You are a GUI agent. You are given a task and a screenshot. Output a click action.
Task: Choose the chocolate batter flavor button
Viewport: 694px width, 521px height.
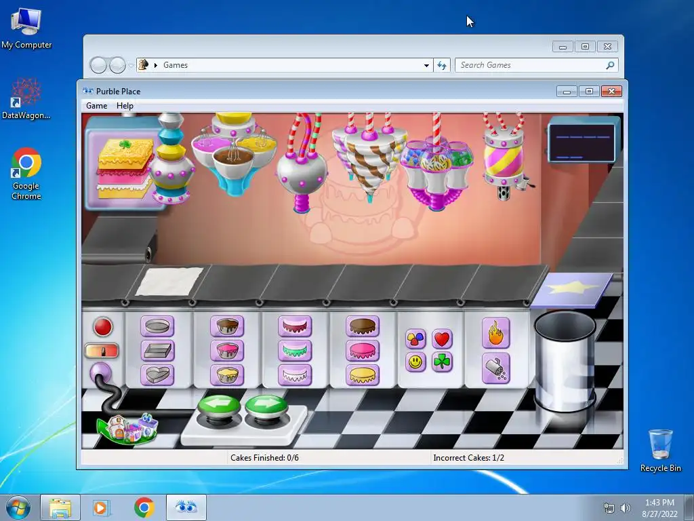pos(227,326)
